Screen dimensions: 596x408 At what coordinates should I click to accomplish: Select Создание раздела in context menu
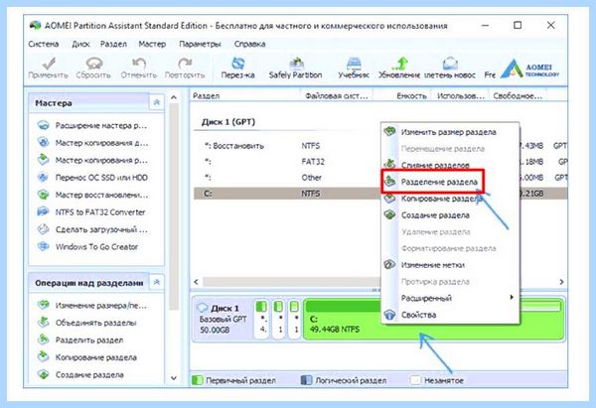450,215
